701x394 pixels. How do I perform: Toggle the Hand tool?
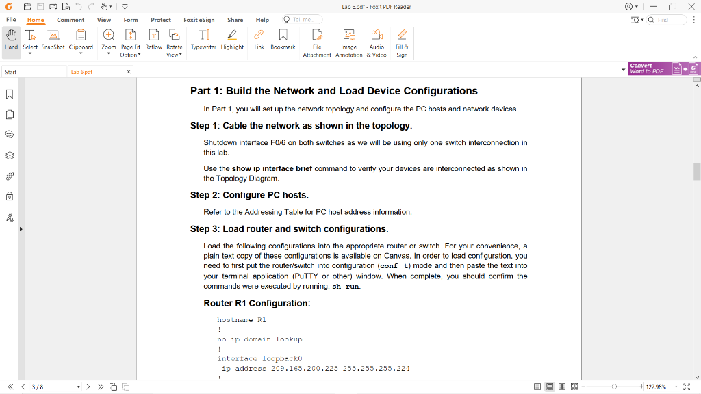pyautogui.click(x=11, y=41)
